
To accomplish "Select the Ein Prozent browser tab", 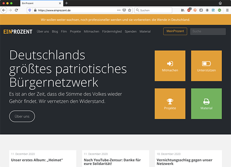I will pos(42,3).
